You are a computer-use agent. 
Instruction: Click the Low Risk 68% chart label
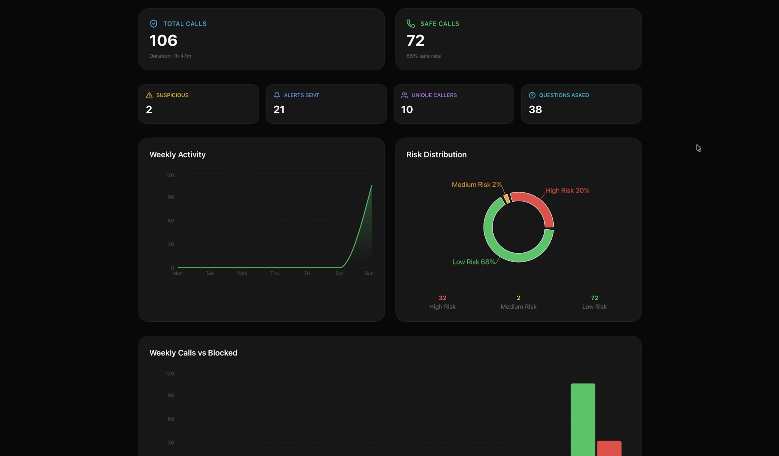point(473,262)
